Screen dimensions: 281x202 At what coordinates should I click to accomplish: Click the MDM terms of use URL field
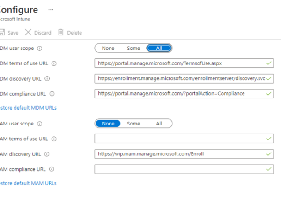point(184,63)
